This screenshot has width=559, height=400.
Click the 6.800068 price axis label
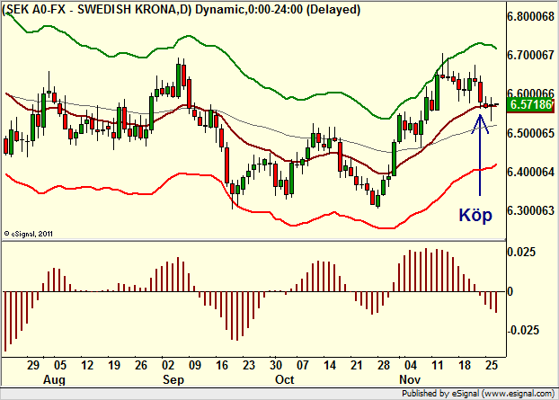531,16
